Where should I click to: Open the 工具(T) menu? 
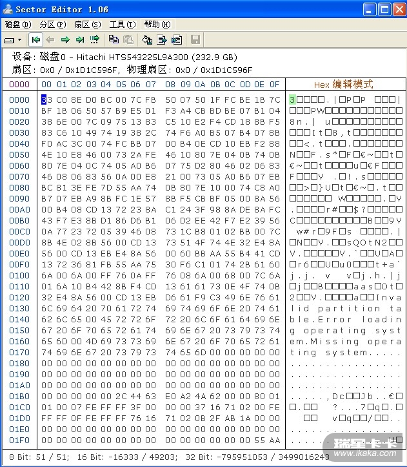(123, 25)
